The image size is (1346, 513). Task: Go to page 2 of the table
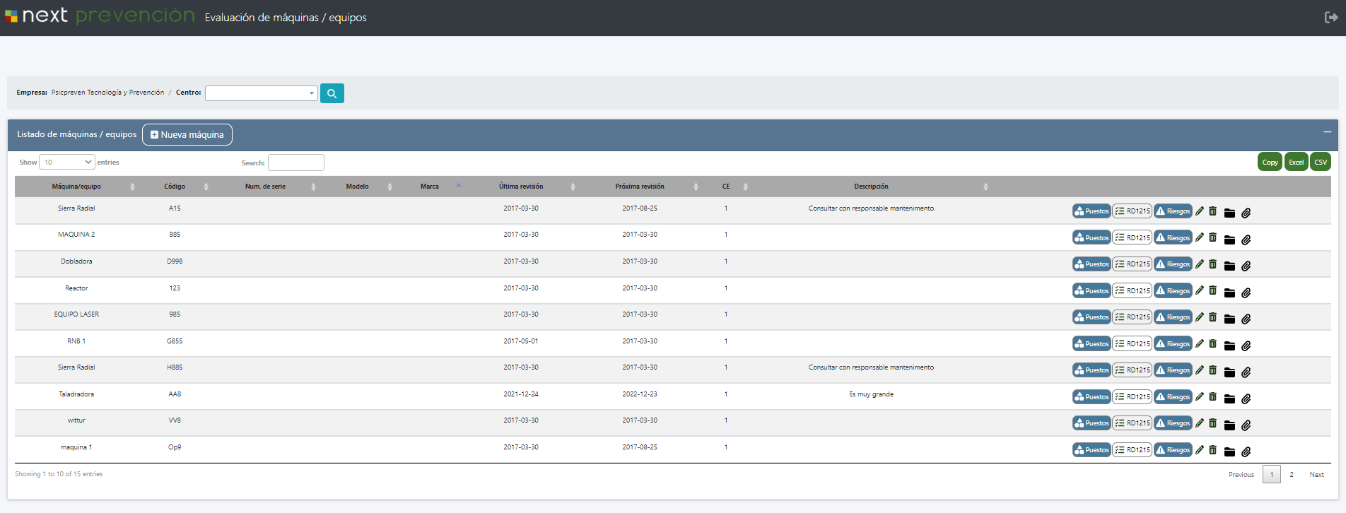(1292, 475)
